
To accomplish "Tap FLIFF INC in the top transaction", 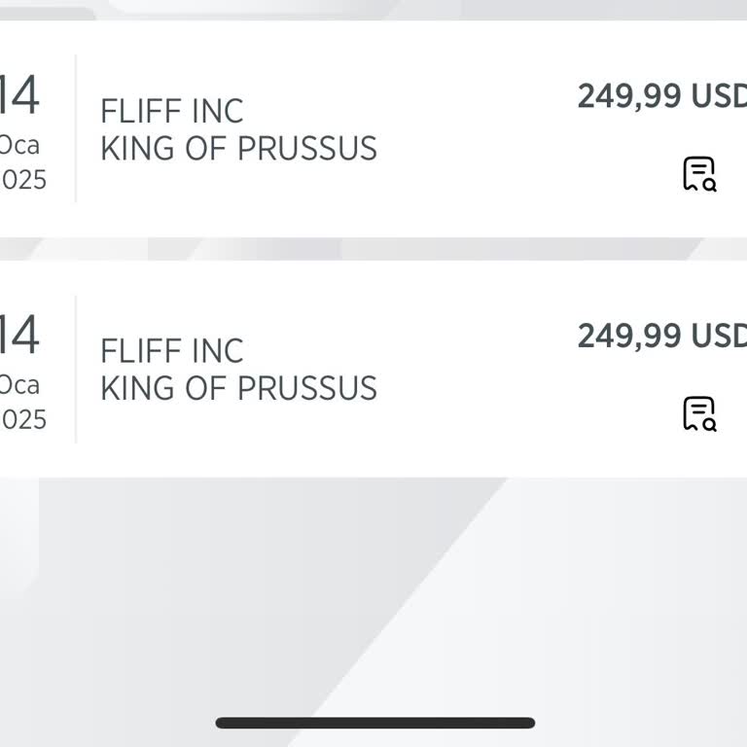I will pyautogui.click(x=172, y=111).
